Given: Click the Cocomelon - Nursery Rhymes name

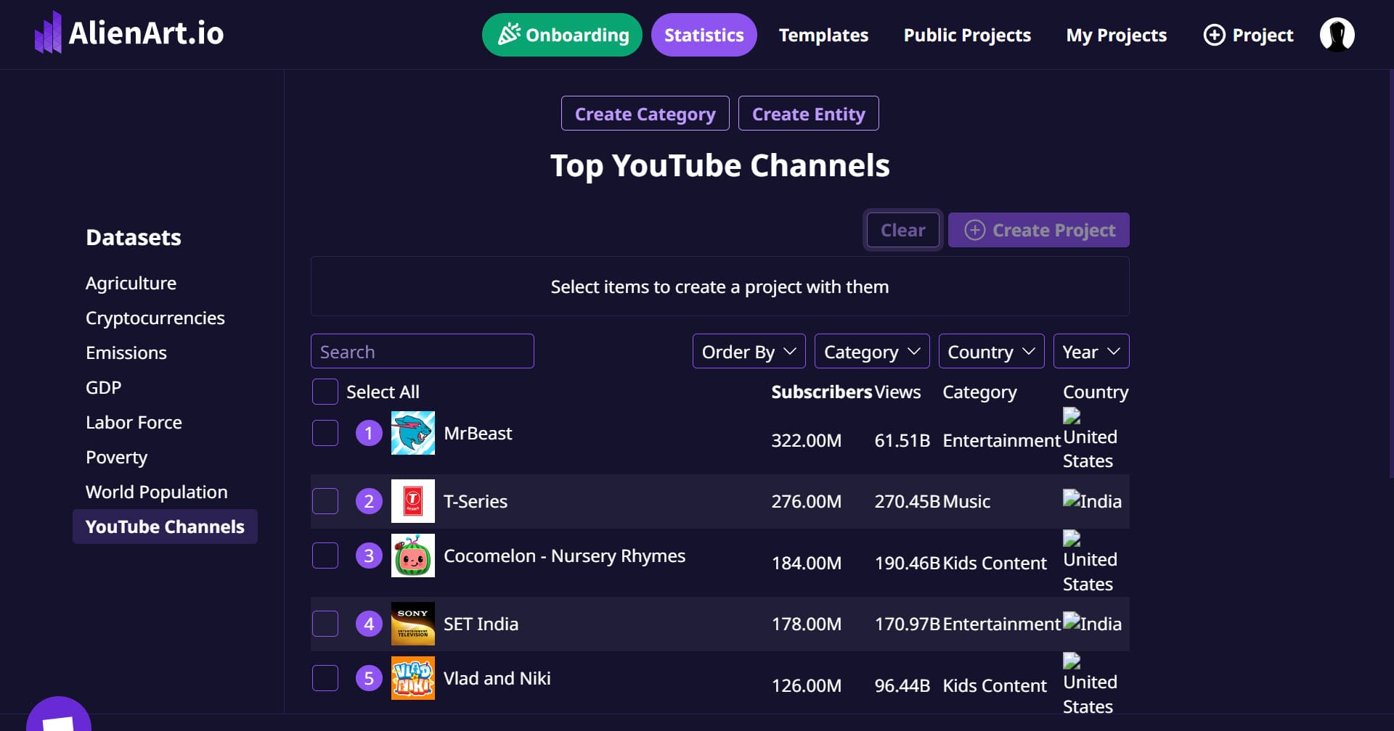Looking at the screenshot, I should coord(564,556).
